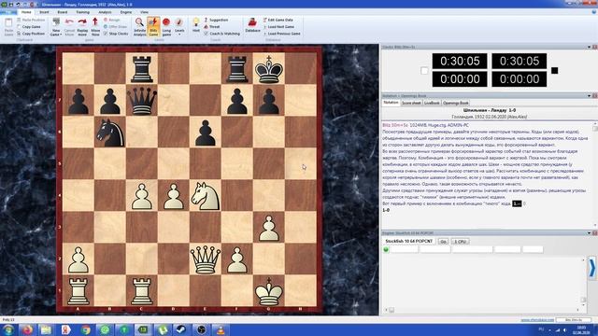Click the black king on g8
Viewport: 598px width, 336px height.
click(x=269, y=69)
